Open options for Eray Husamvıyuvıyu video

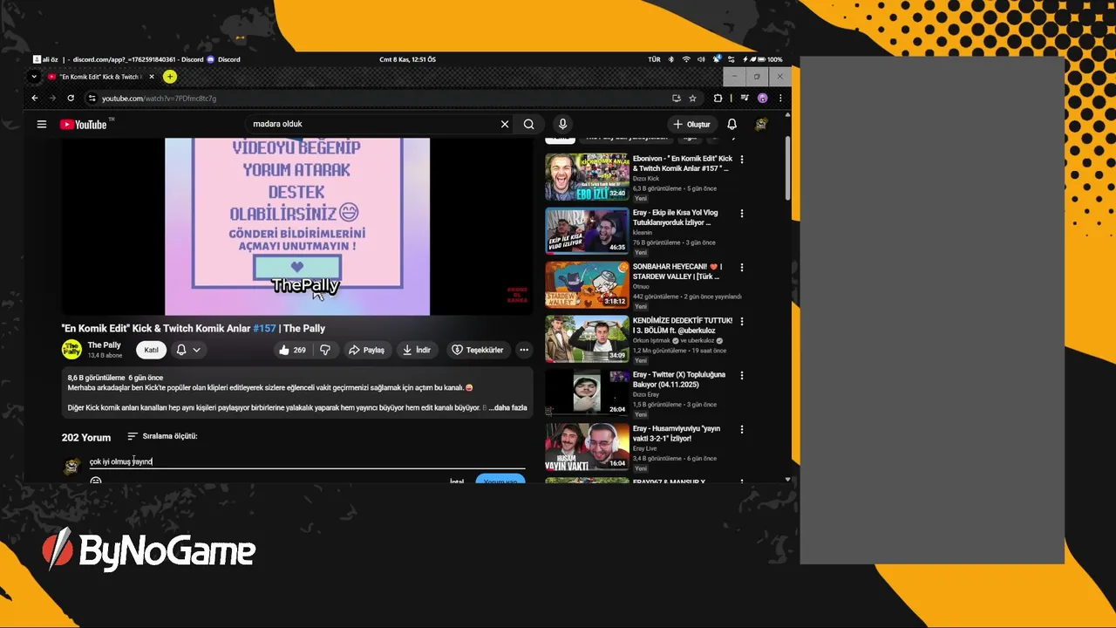click(742, 429)
